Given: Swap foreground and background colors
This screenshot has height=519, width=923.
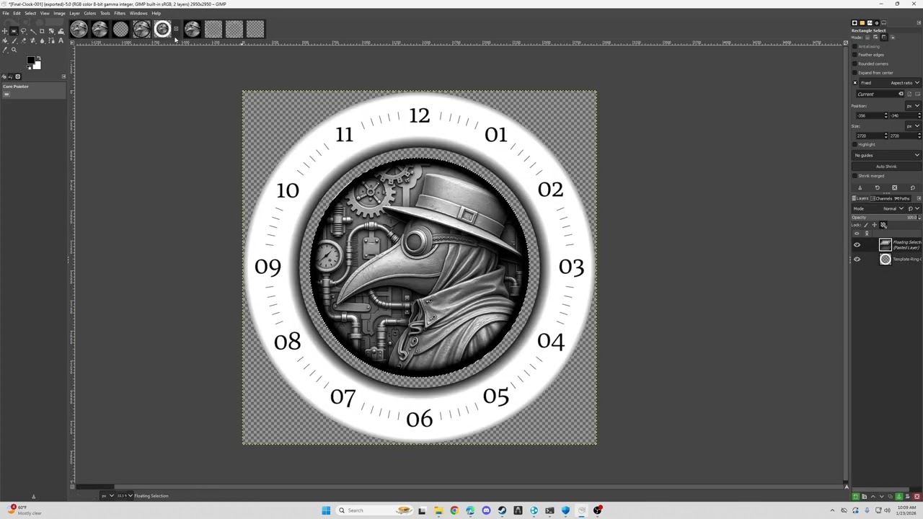Looking at the screenshot, I should click(39, 58).
